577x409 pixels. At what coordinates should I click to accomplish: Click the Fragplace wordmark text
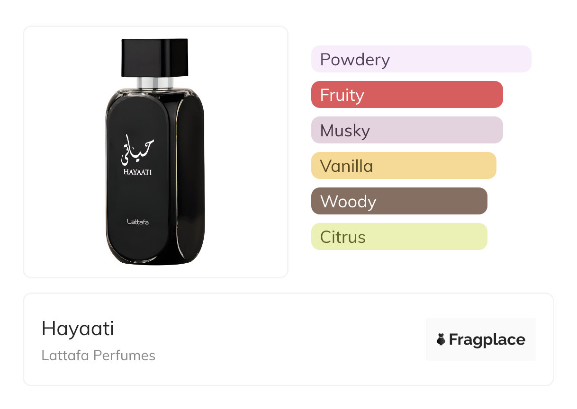click(x=487, y=339)
